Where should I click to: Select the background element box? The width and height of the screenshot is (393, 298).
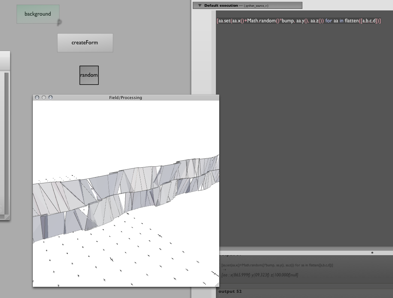point(38,14)
